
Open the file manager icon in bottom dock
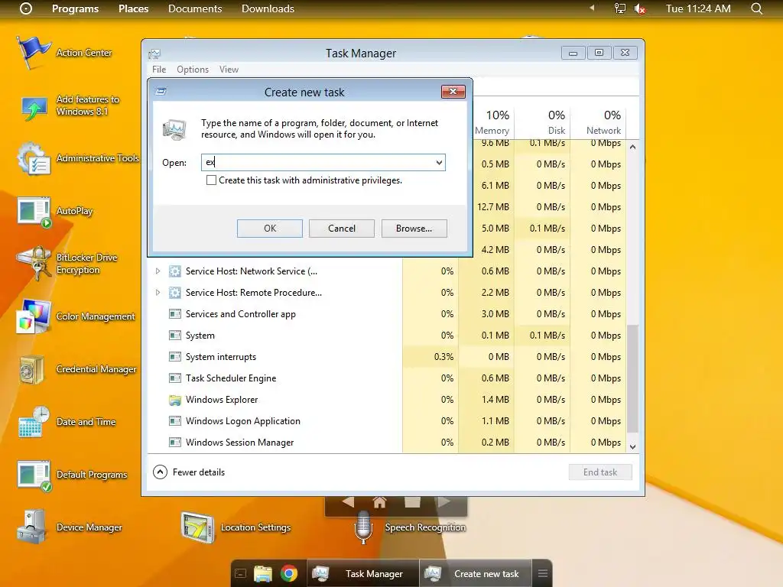point(263,573)
